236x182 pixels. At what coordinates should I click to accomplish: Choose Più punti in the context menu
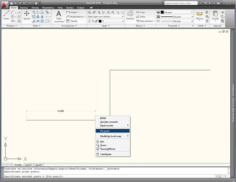(113, 131)
